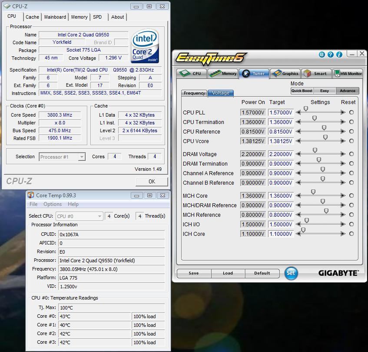Viewport: 368px width, 352px height.
Task: Increase ICH I/O voltage with right arrow
Action: [x=343, y=224]
